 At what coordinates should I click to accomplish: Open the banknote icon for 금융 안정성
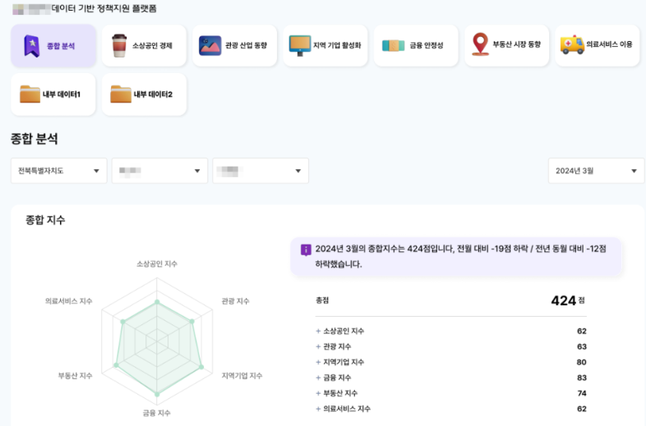(x=393, y=46)
